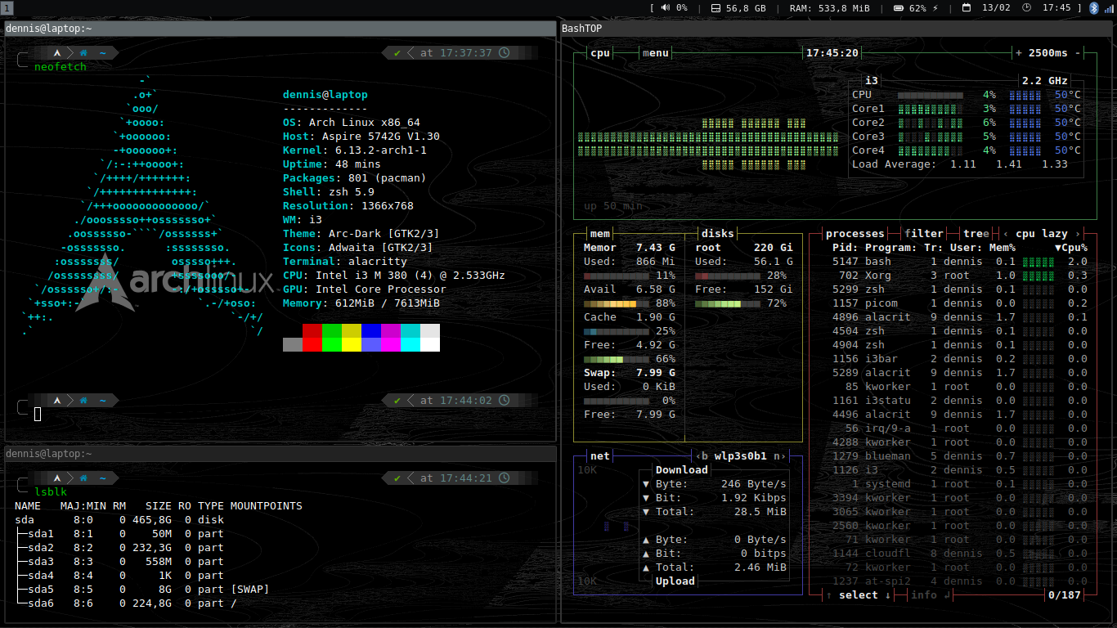Switch to i3 workspace 1
Viewport: 1117px width, 628px height.
(7, 7)
